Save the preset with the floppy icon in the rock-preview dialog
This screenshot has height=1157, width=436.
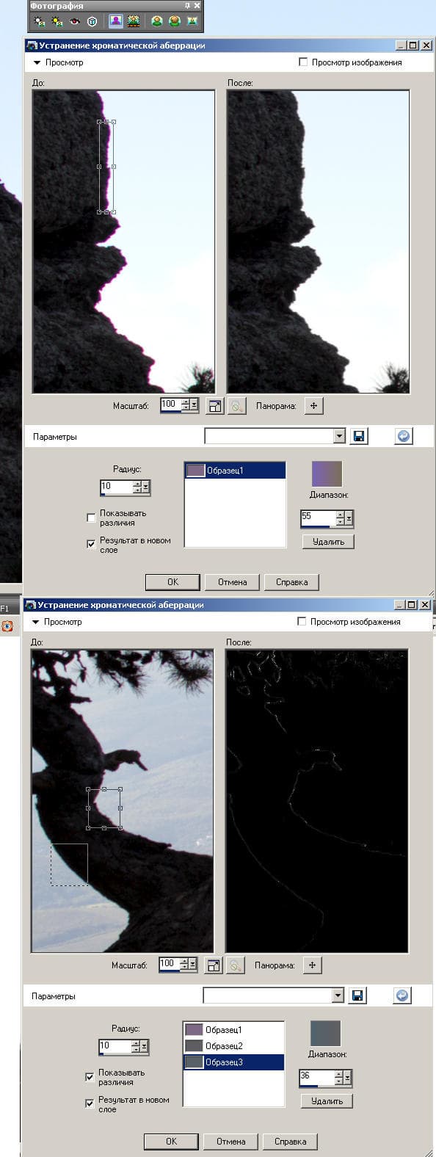[359, 436]
